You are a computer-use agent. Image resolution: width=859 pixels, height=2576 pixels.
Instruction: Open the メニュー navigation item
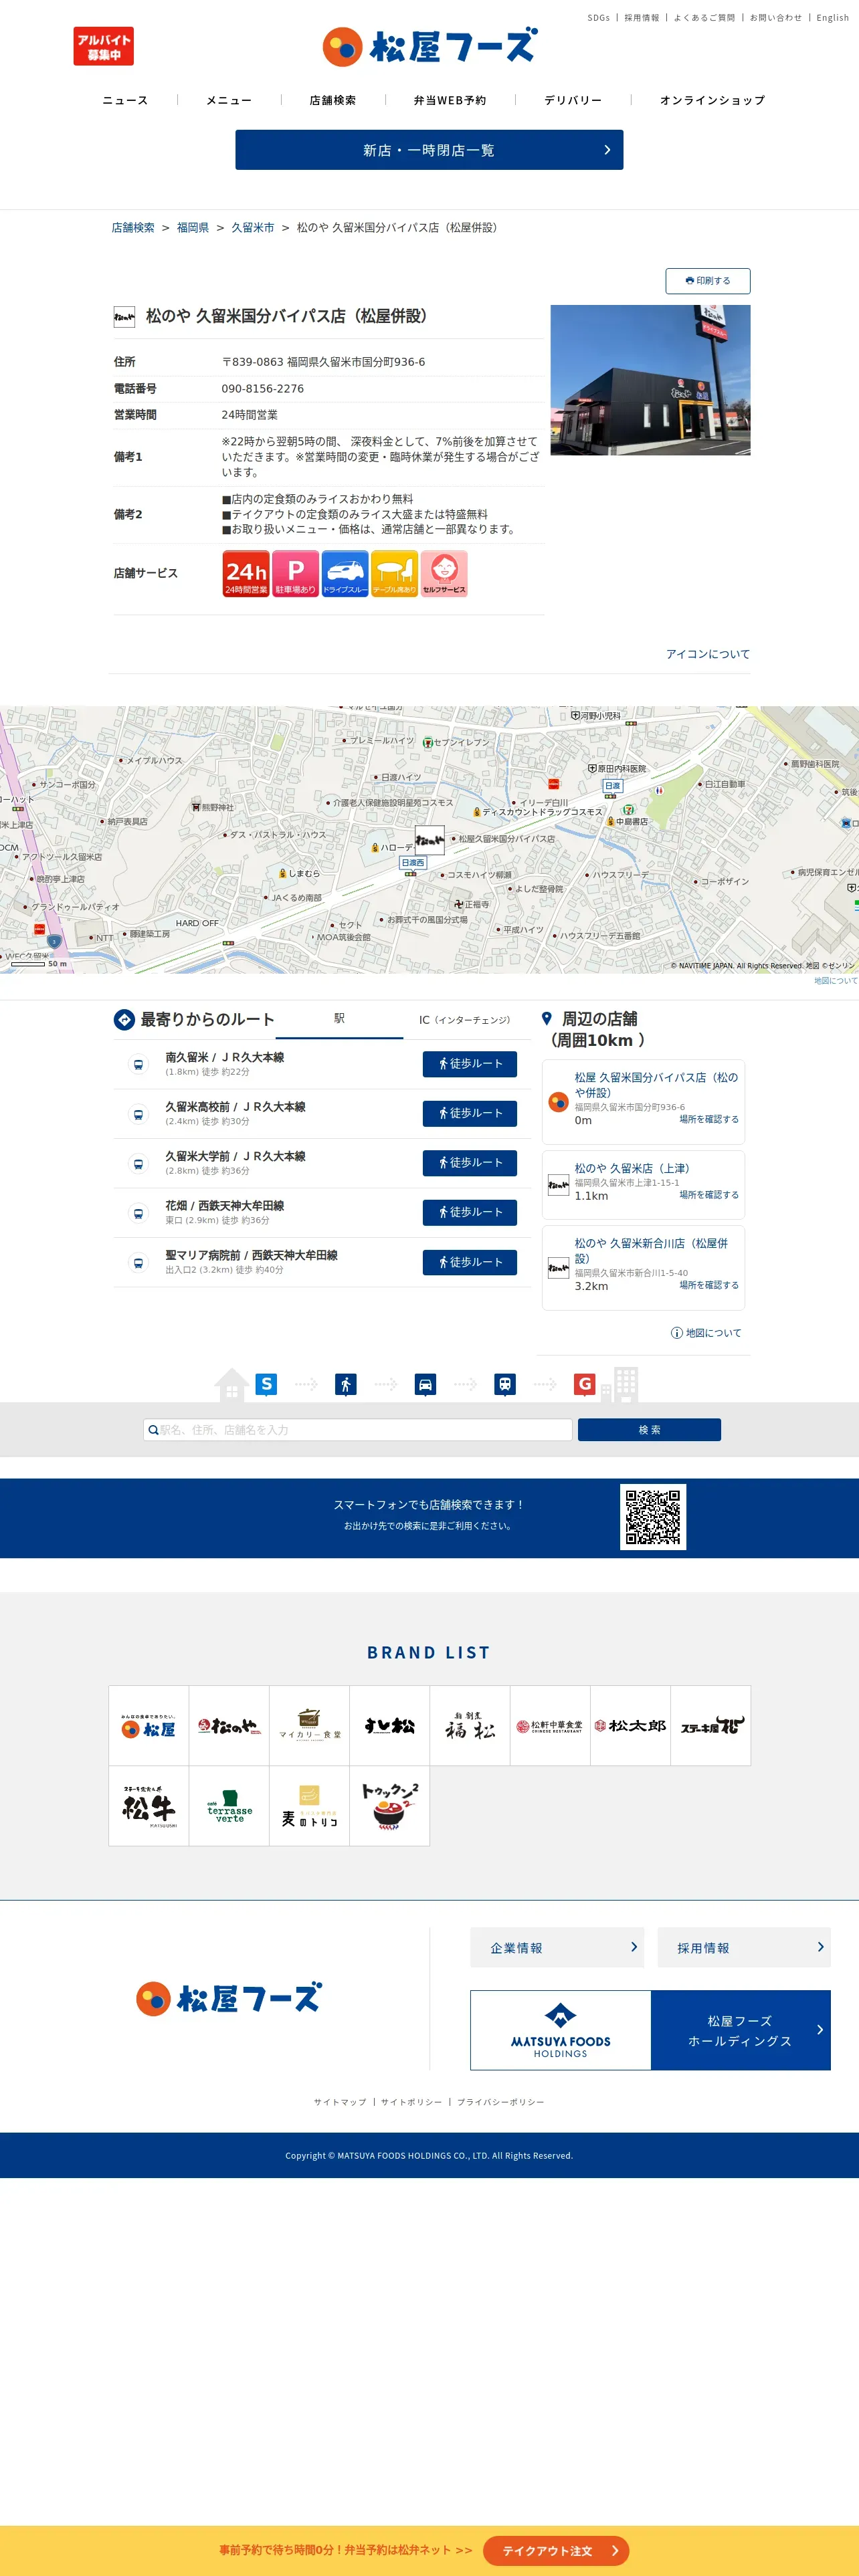click(x=229, y=100)
